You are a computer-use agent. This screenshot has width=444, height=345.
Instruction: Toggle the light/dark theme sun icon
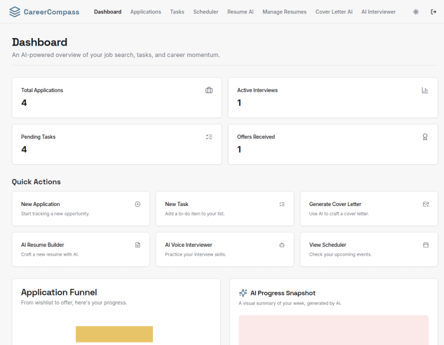[x=415, y=12]
